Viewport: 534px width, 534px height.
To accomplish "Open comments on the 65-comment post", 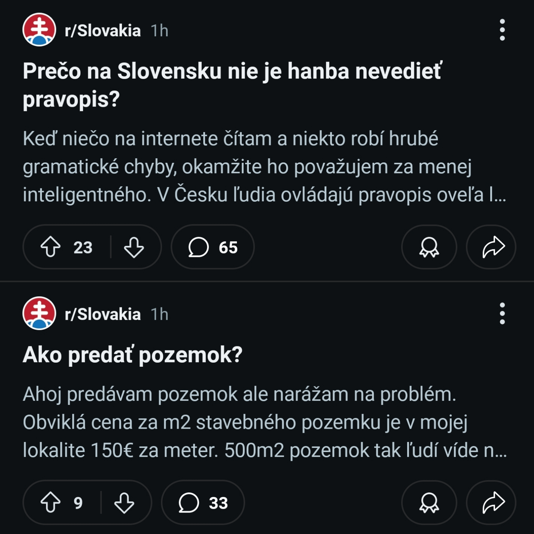I will (x=212, y=247).
